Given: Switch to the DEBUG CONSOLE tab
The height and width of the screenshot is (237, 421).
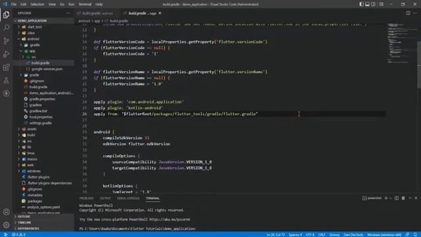Looking at the screenshot, I should point(128,198).
